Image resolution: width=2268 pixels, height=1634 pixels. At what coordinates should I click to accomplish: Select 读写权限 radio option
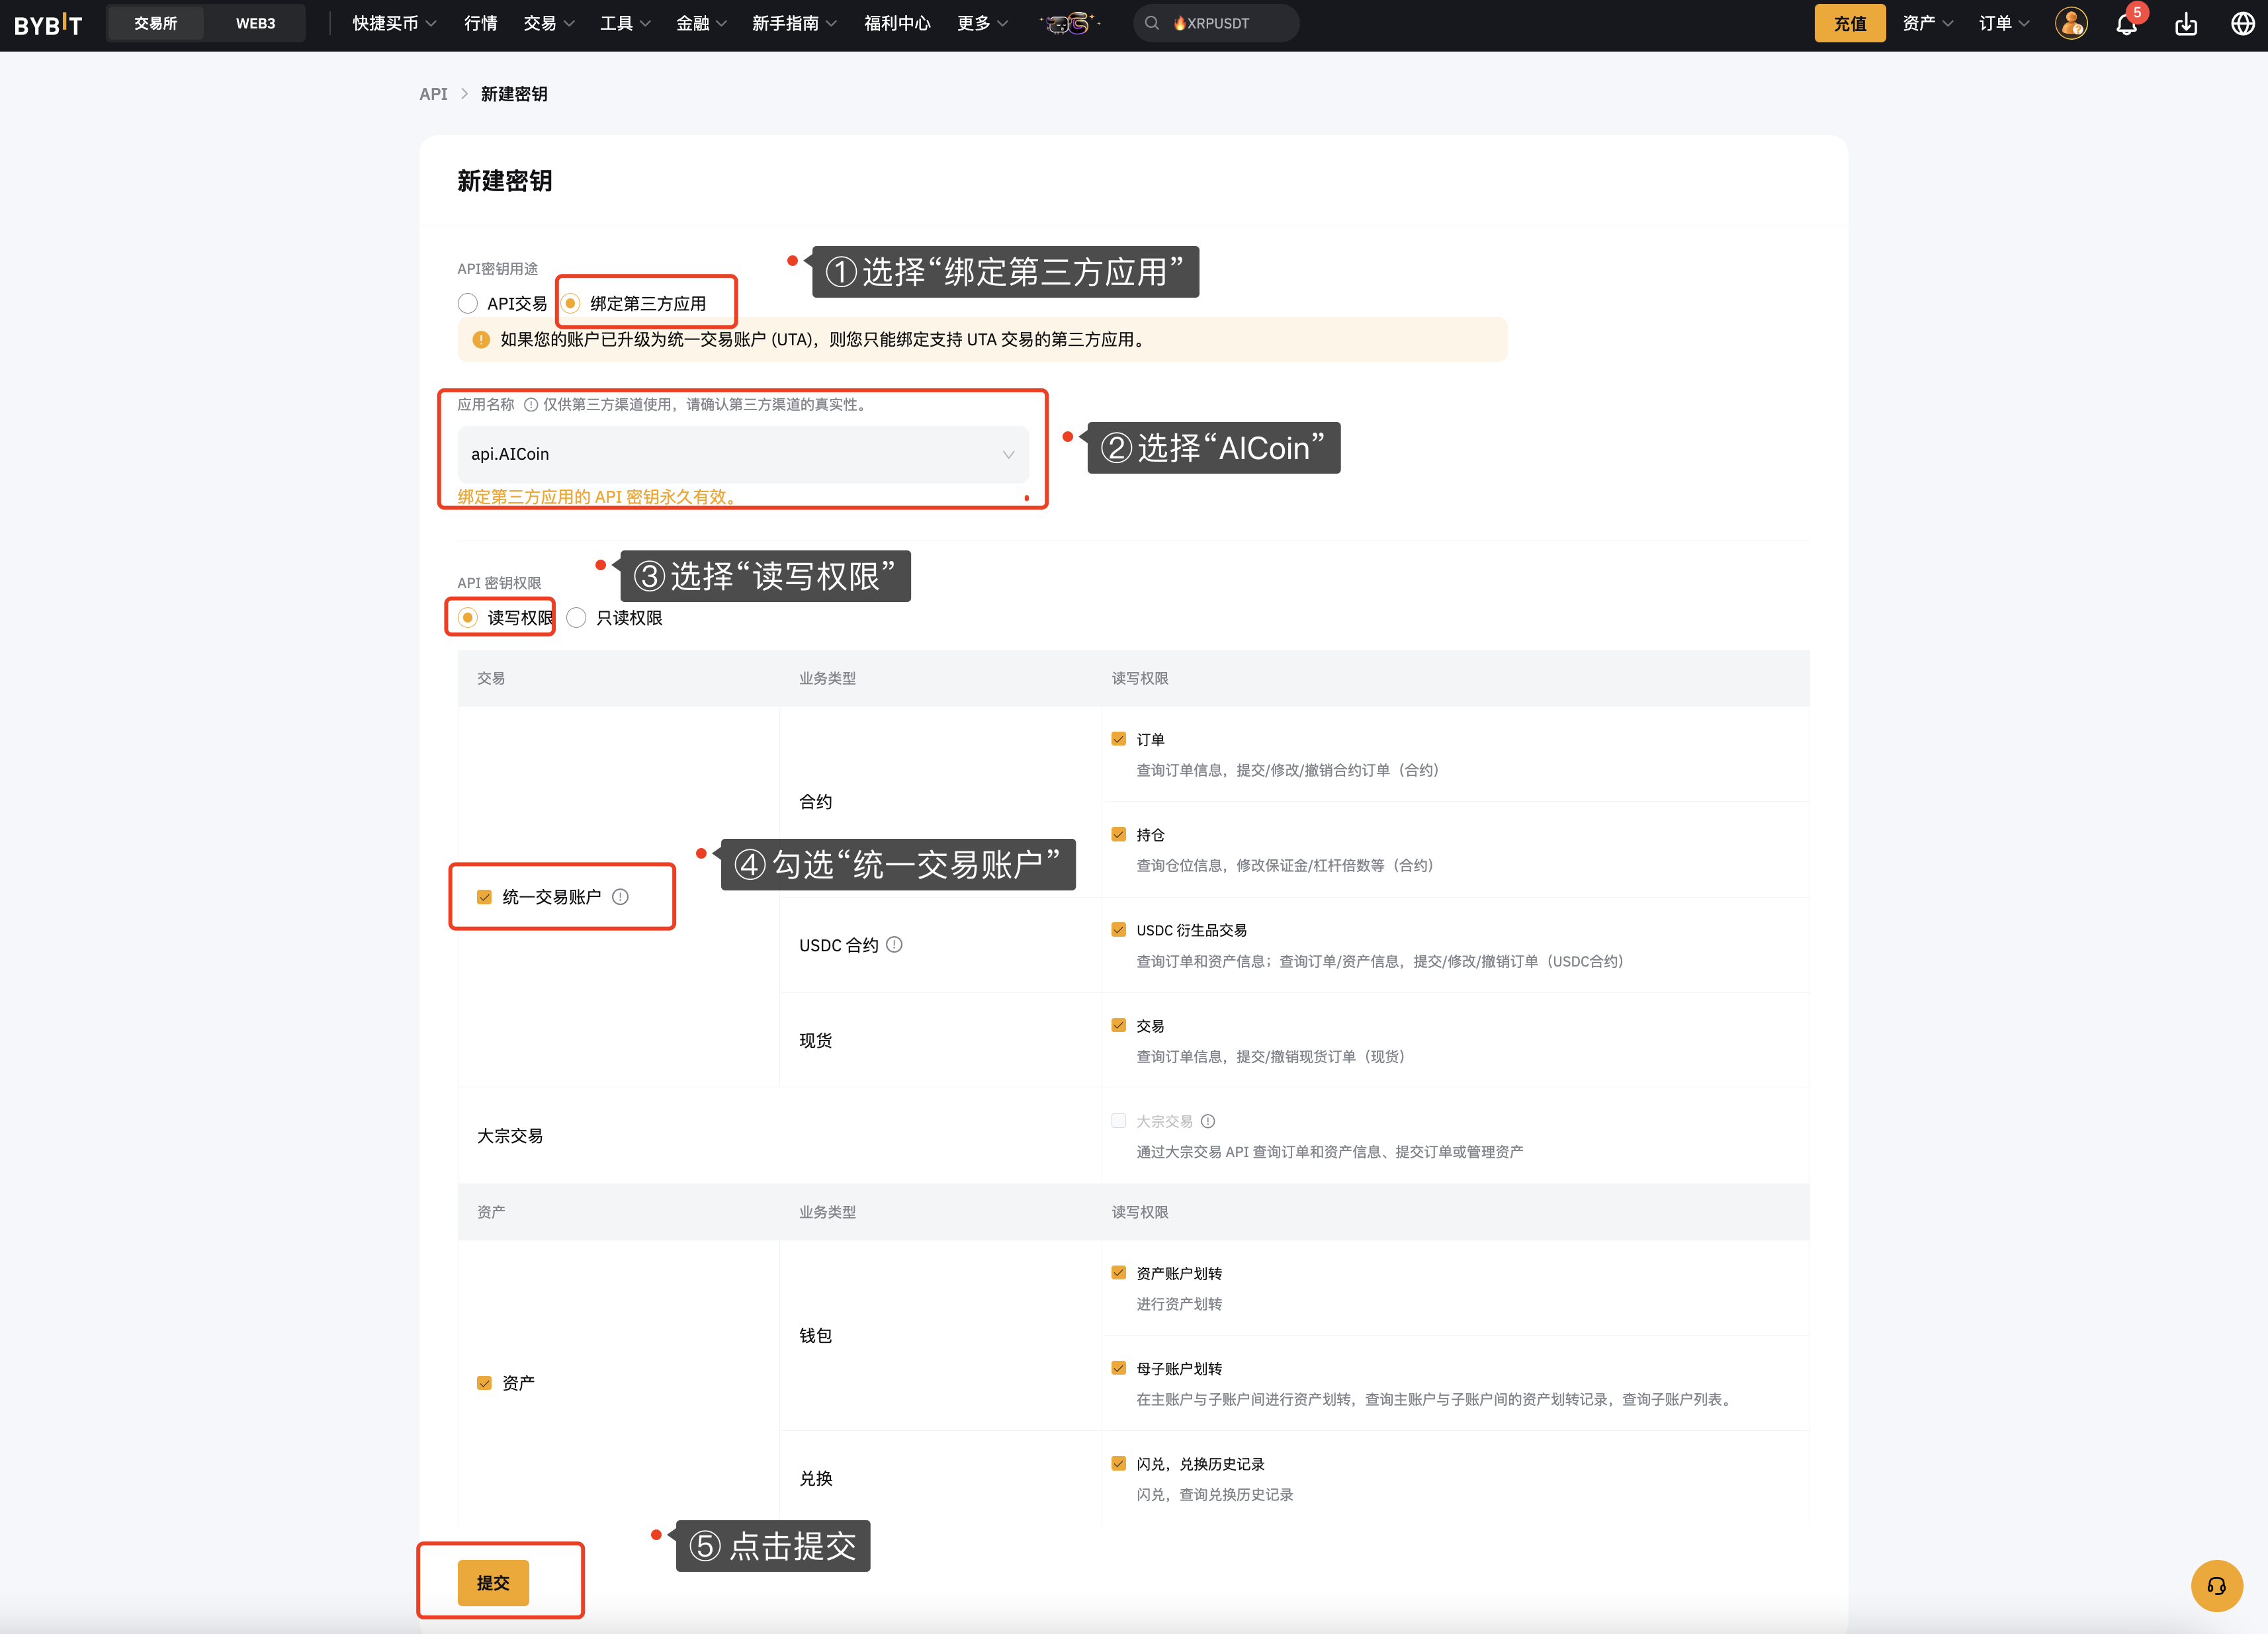[467, 617]
